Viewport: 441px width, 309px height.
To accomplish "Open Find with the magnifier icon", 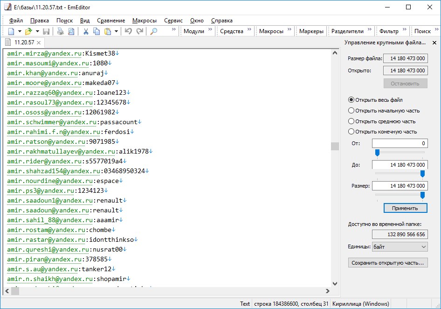I will coord(153,31).
